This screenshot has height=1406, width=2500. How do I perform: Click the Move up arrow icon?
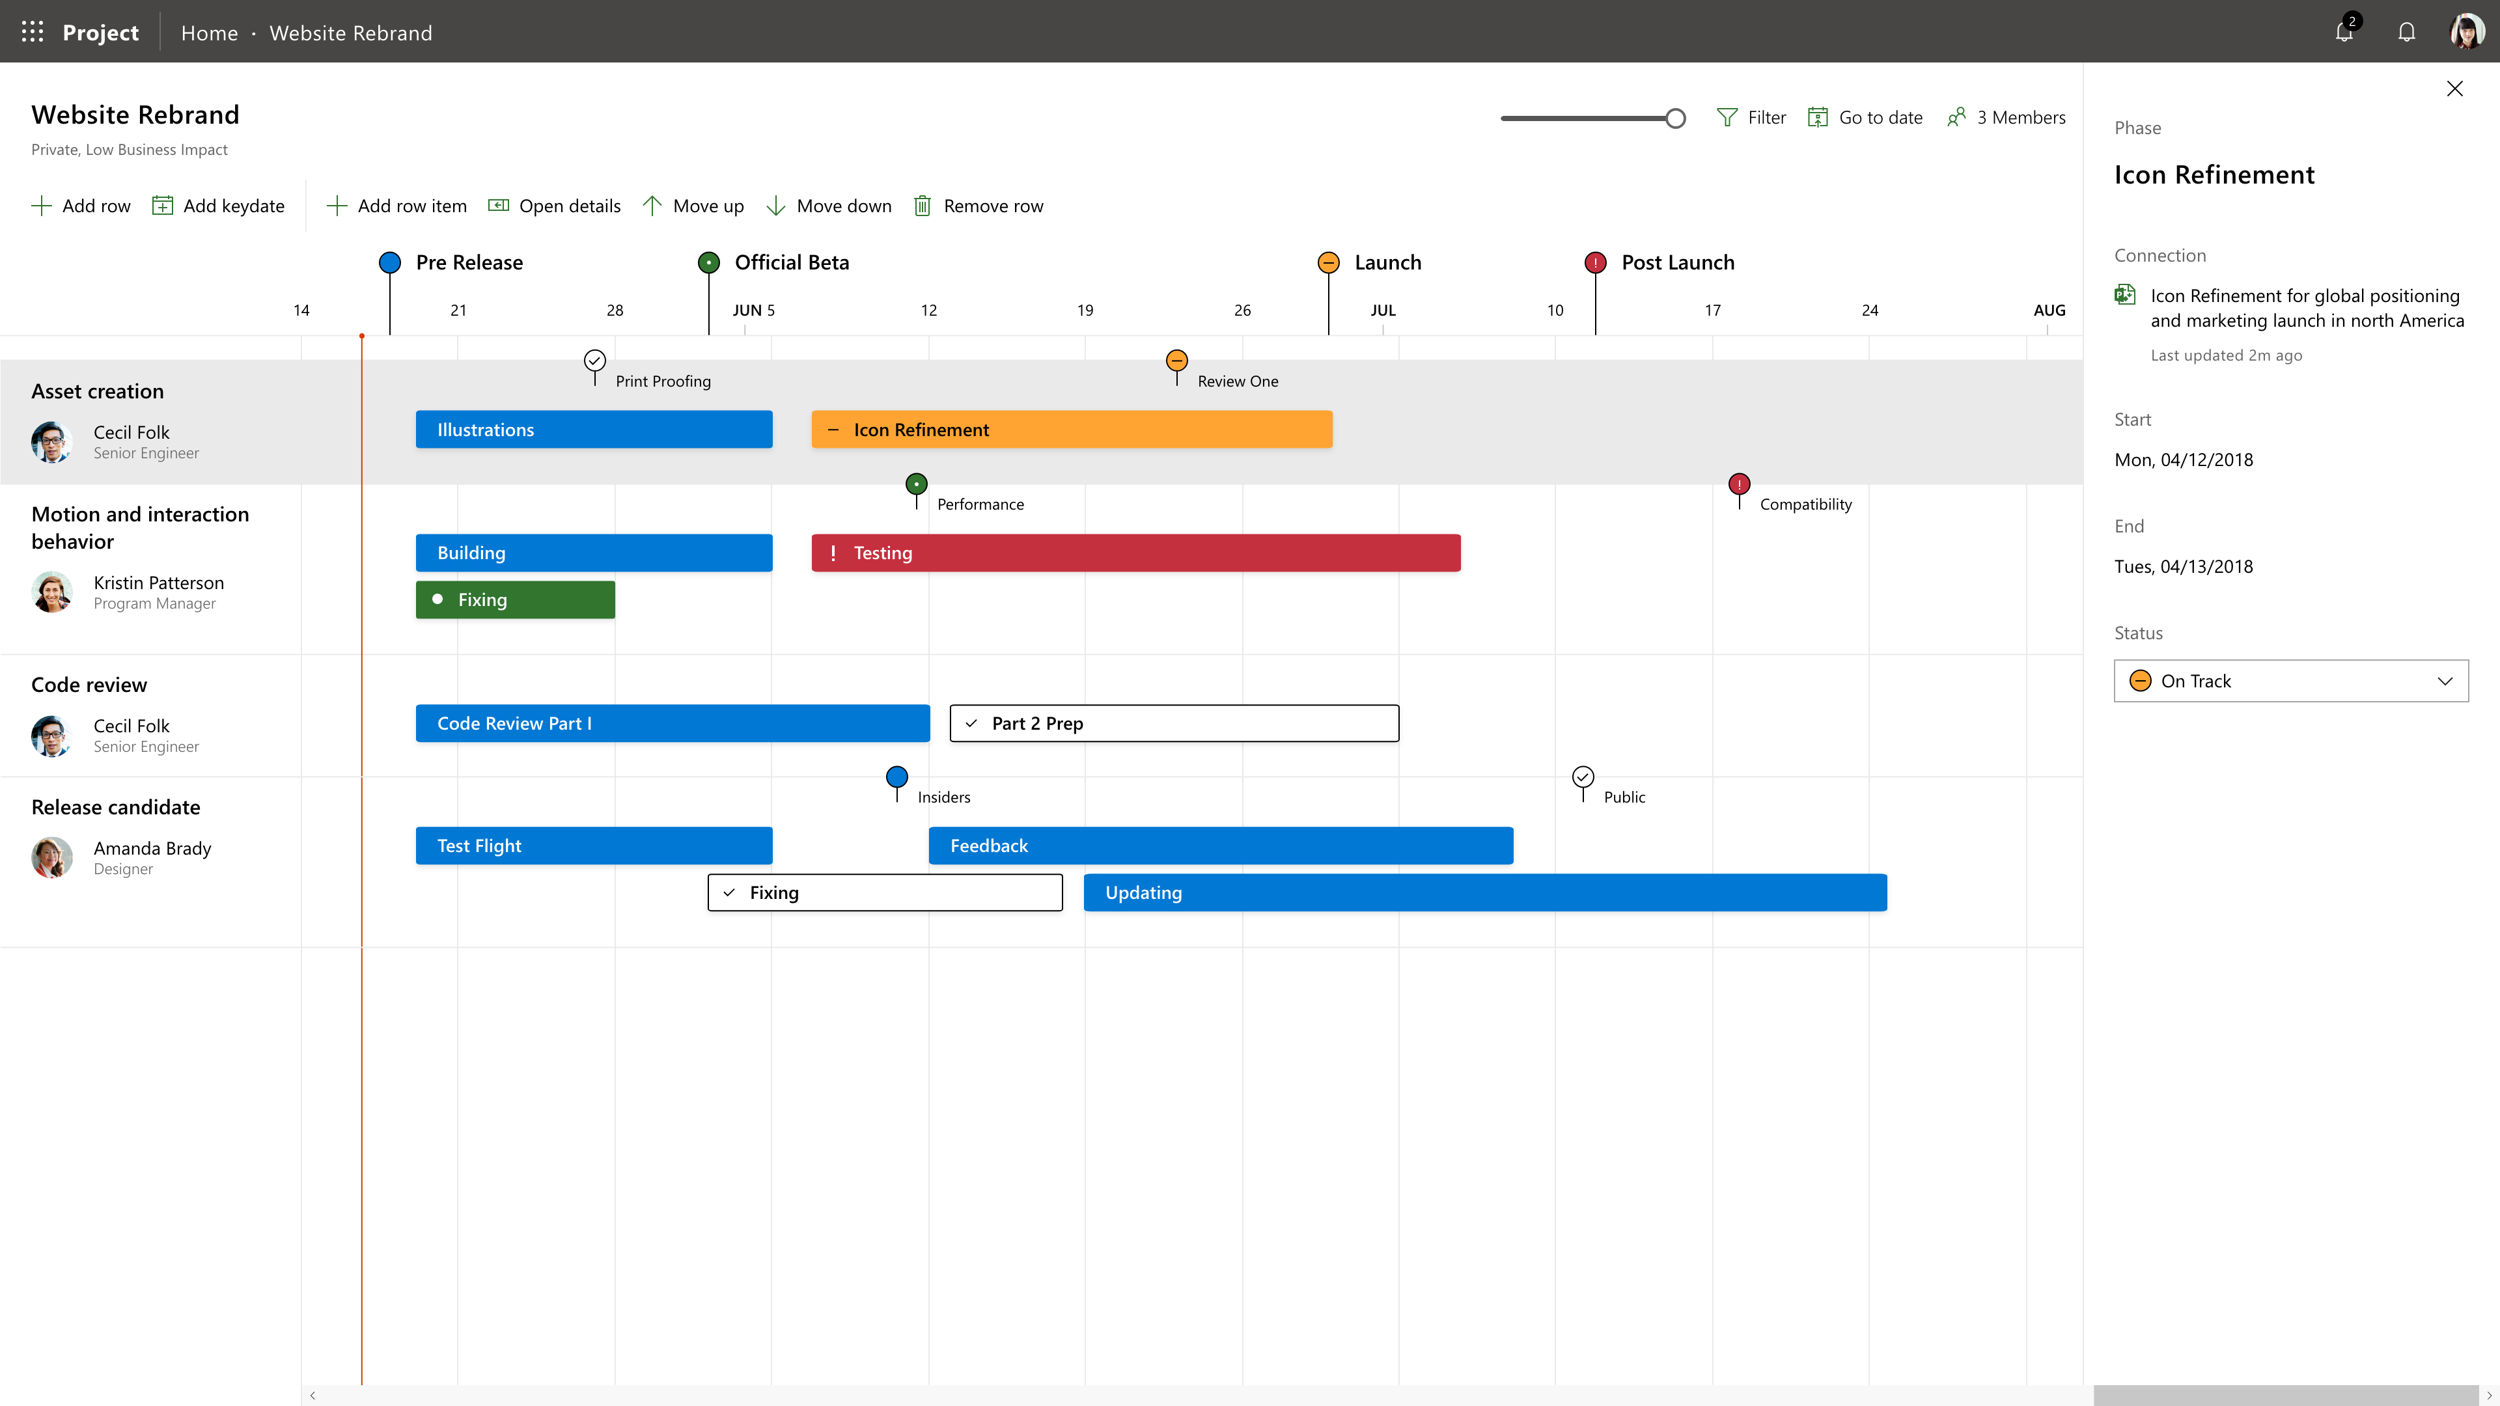[652, 205]
